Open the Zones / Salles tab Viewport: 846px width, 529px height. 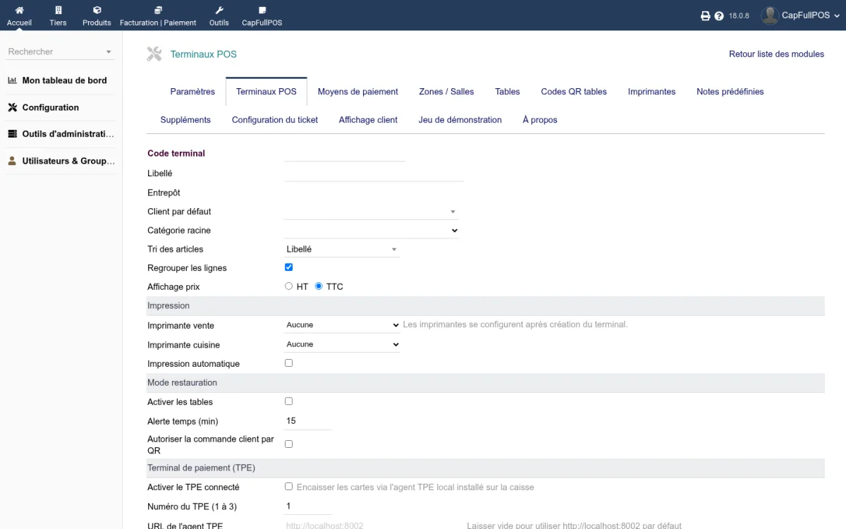click(x=446, y=92)
